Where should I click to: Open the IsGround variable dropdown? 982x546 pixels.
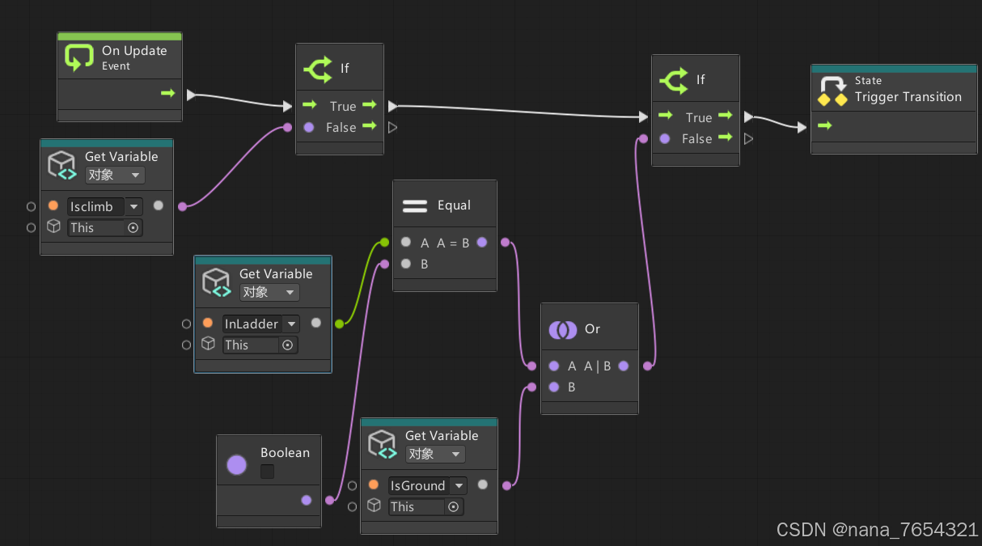[x=457, y=485]
